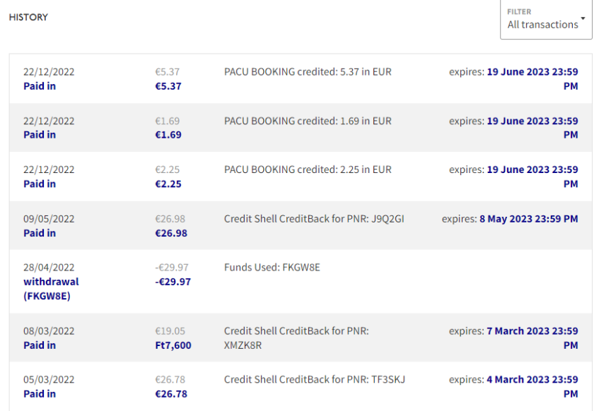Click the withdrawal (FKGW8E) label

coord(51,288)
